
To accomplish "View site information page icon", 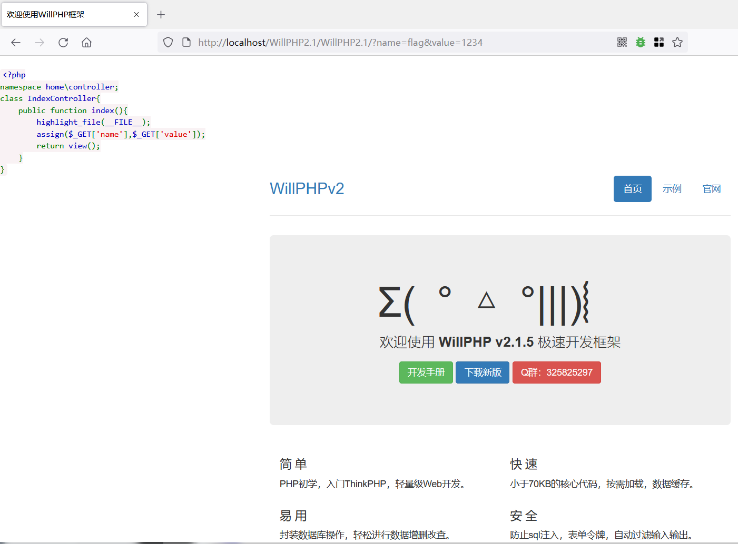I will [186, 42].
